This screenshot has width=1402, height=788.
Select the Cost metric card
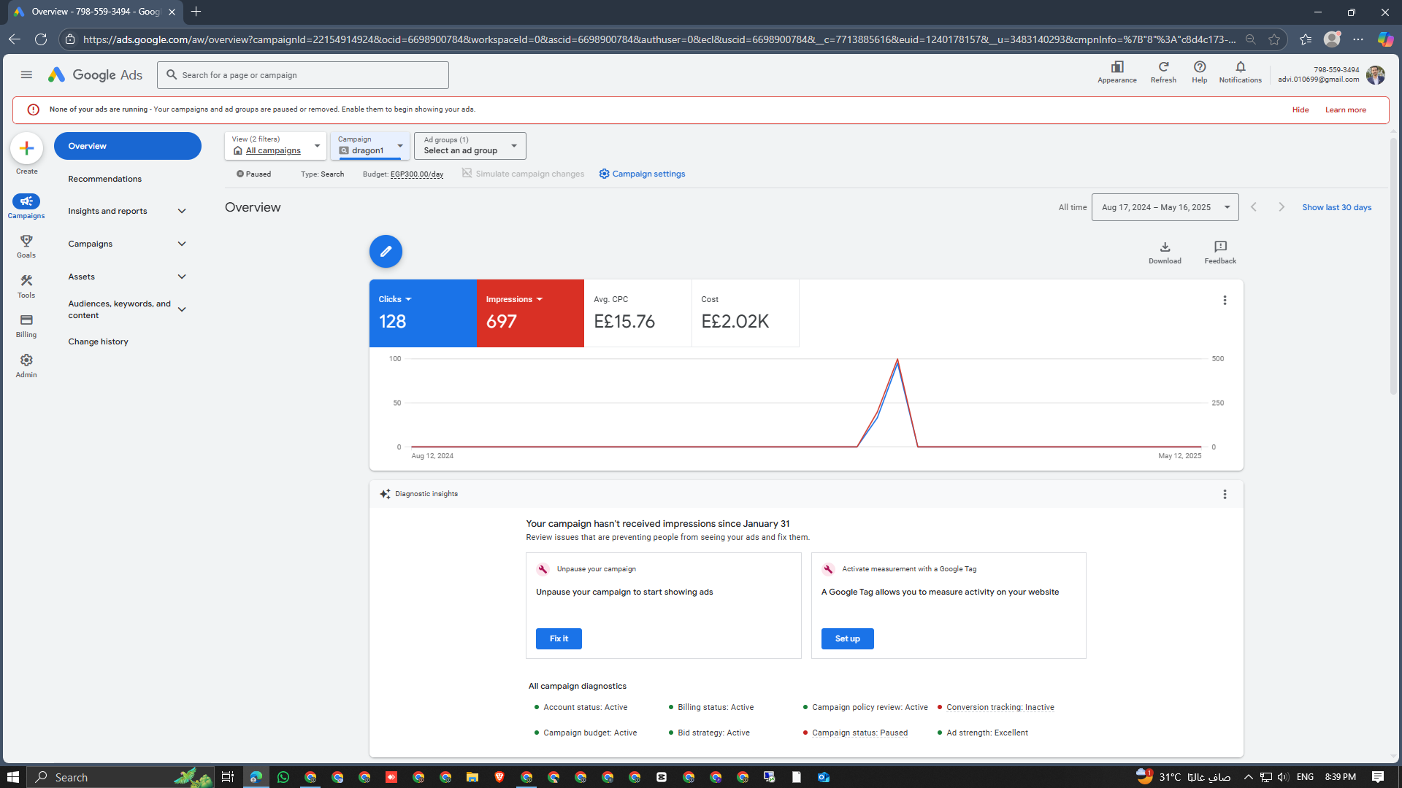tap(745, 313)
